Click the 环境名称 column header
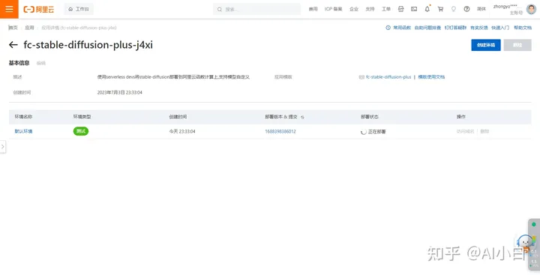540x275 pixels. (x=23, y=117)
